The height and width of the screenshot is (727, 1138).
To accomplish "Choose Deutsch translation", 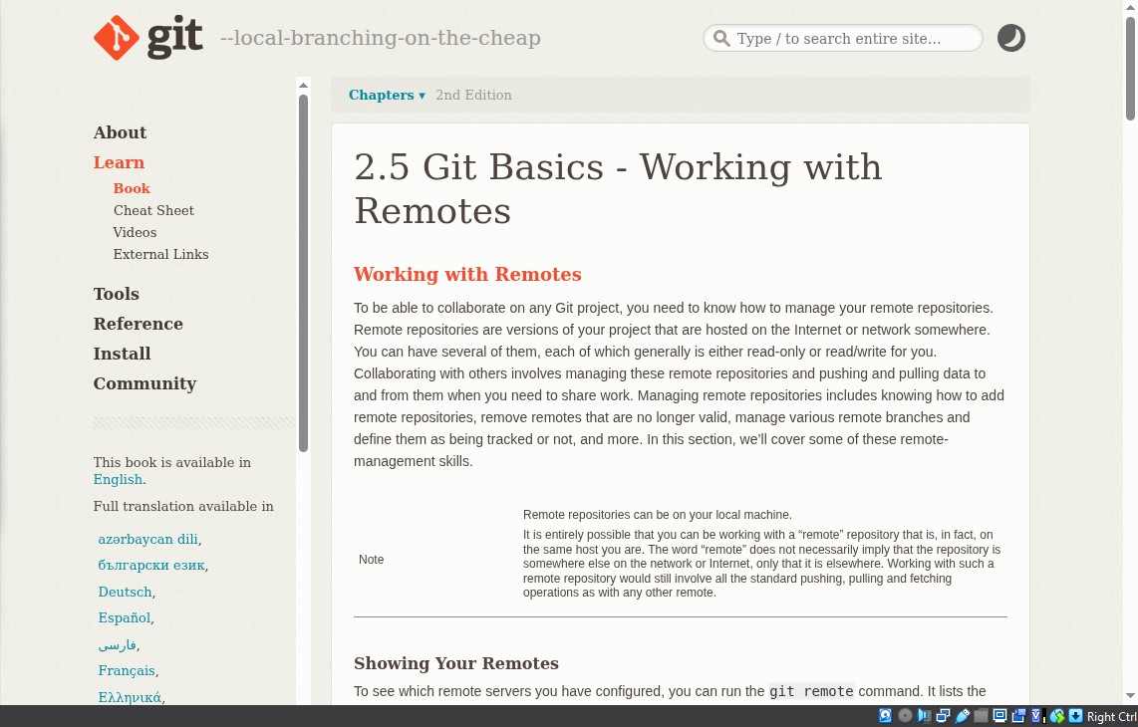I will tap(125, 592).
